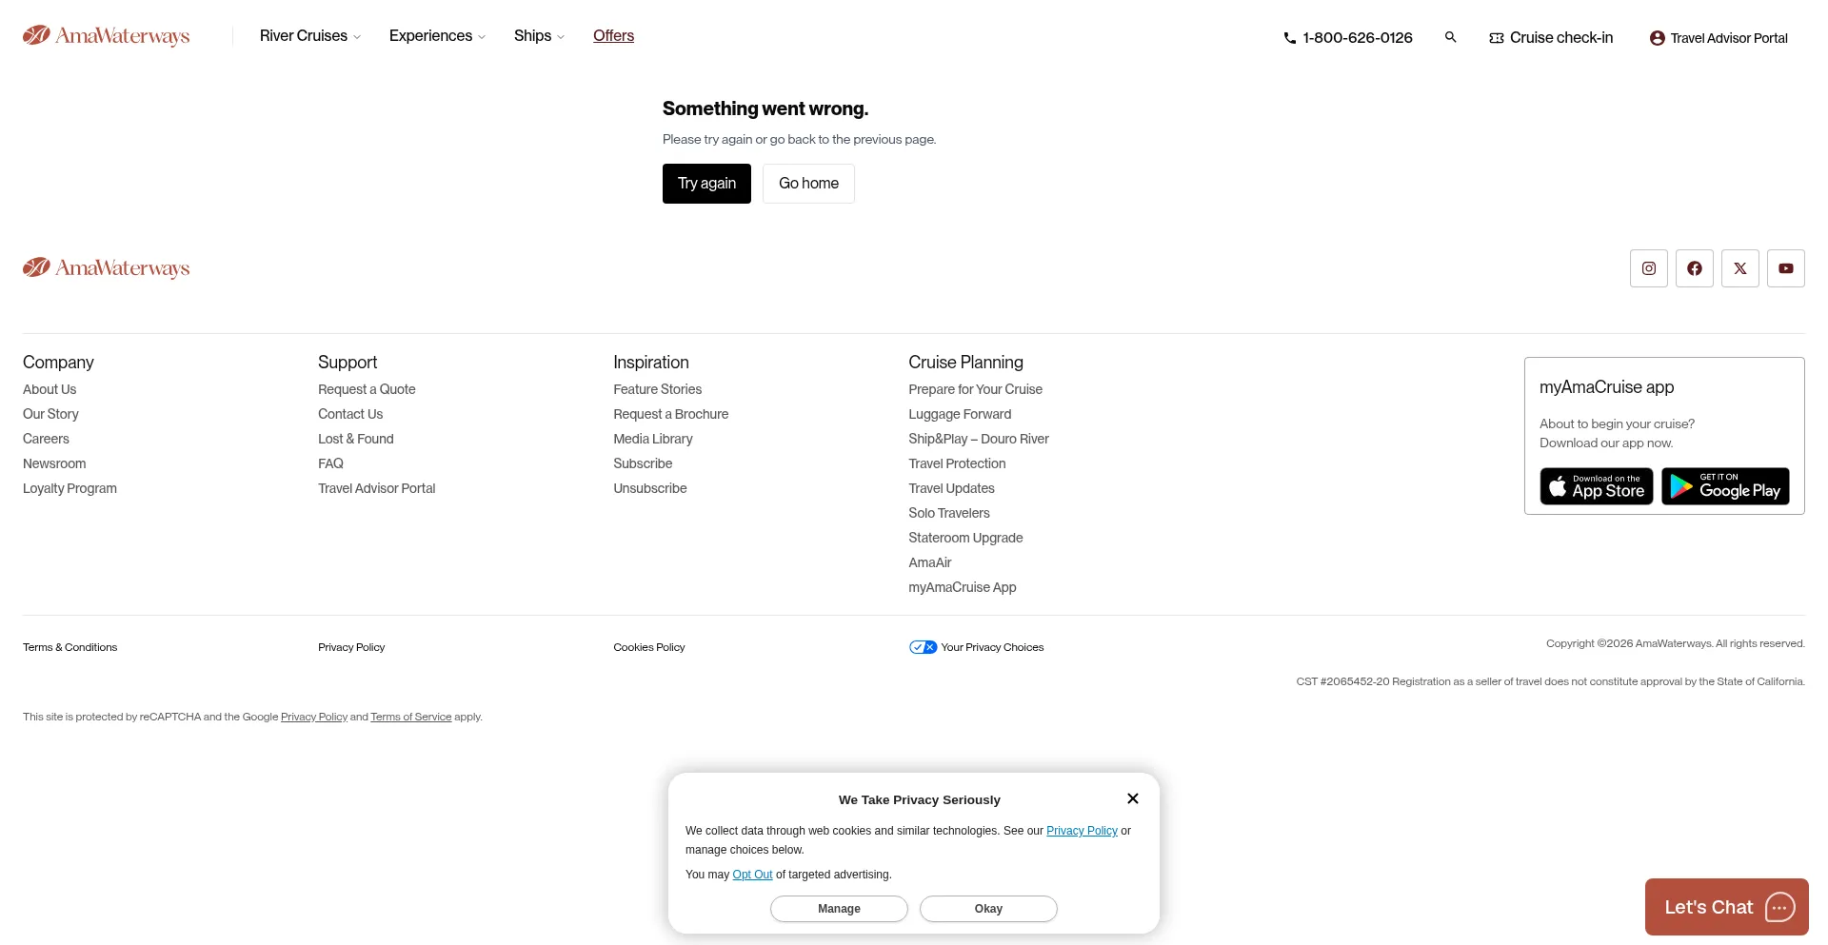Click the Your Privacy Choices toggle icon

click(x=923, y=647)
